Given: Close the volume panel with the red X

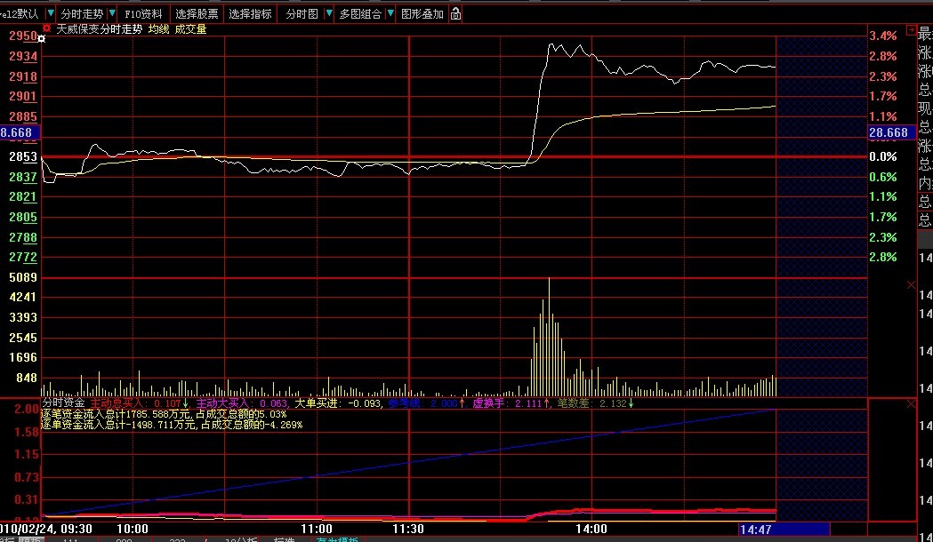Looking at the screenshot, I should click(910, 284).
